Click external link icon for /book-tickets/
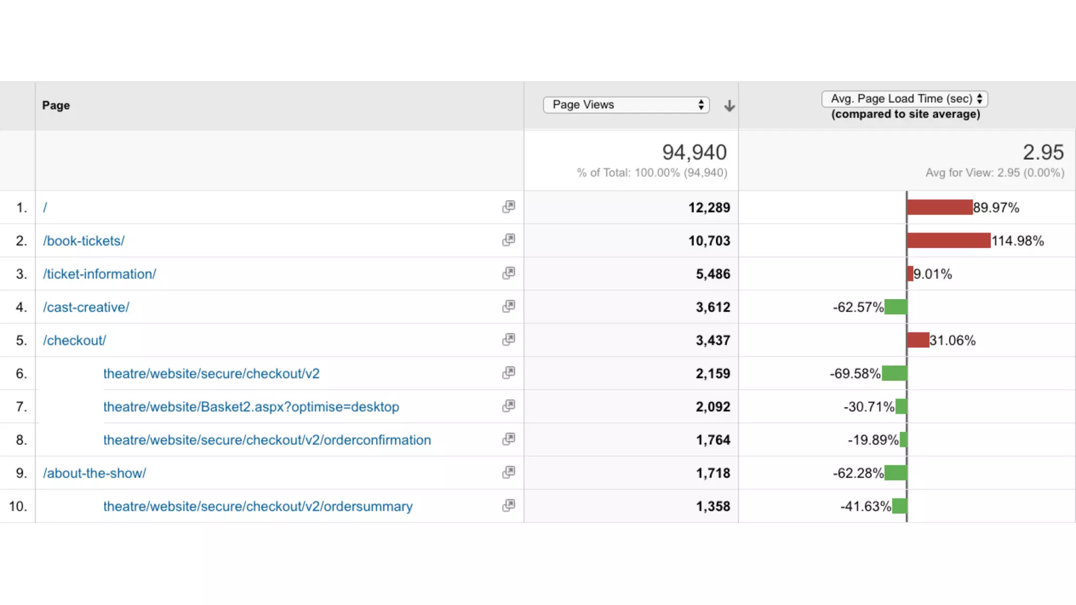Image resolution: width=1076 pixels, height=605 pixels. pyautogui.click(x=508, y=240)
